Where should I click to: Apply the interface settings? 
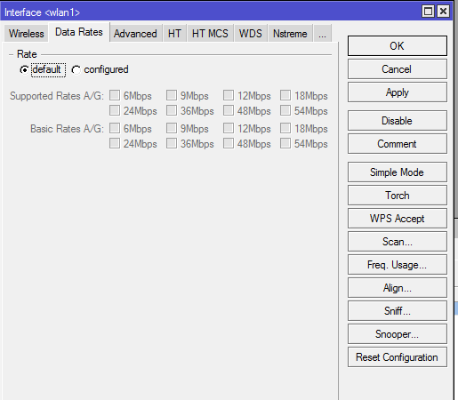(x=398, y=92)
